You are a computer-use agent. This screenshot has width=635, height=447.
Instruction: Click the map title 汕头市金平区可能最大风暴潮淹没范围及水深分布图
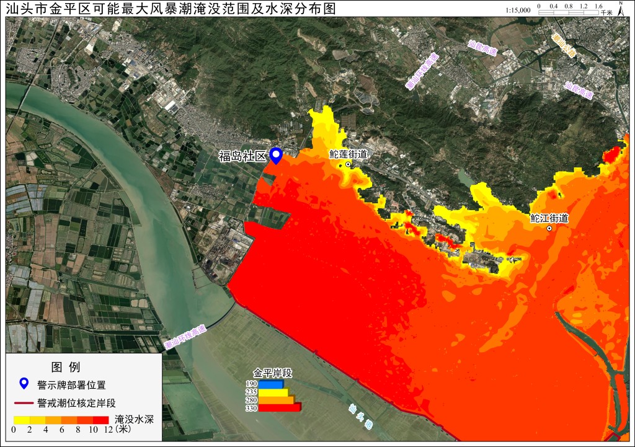pyautogui.click(x=171, y=9)
